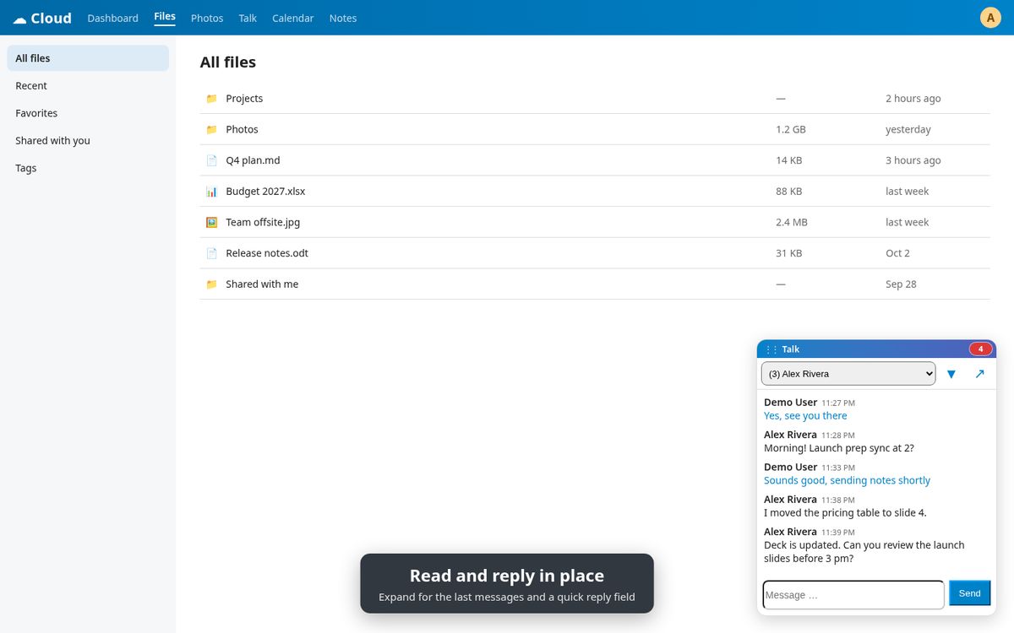Open the Shared with me folder name
The image size is (1014, 633).
point(262,284)
